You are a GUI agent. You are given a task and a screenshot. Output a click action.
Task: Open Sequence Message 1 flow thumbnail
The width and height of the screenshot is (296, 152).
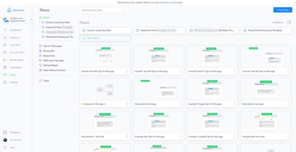click(x=105, y=89)
